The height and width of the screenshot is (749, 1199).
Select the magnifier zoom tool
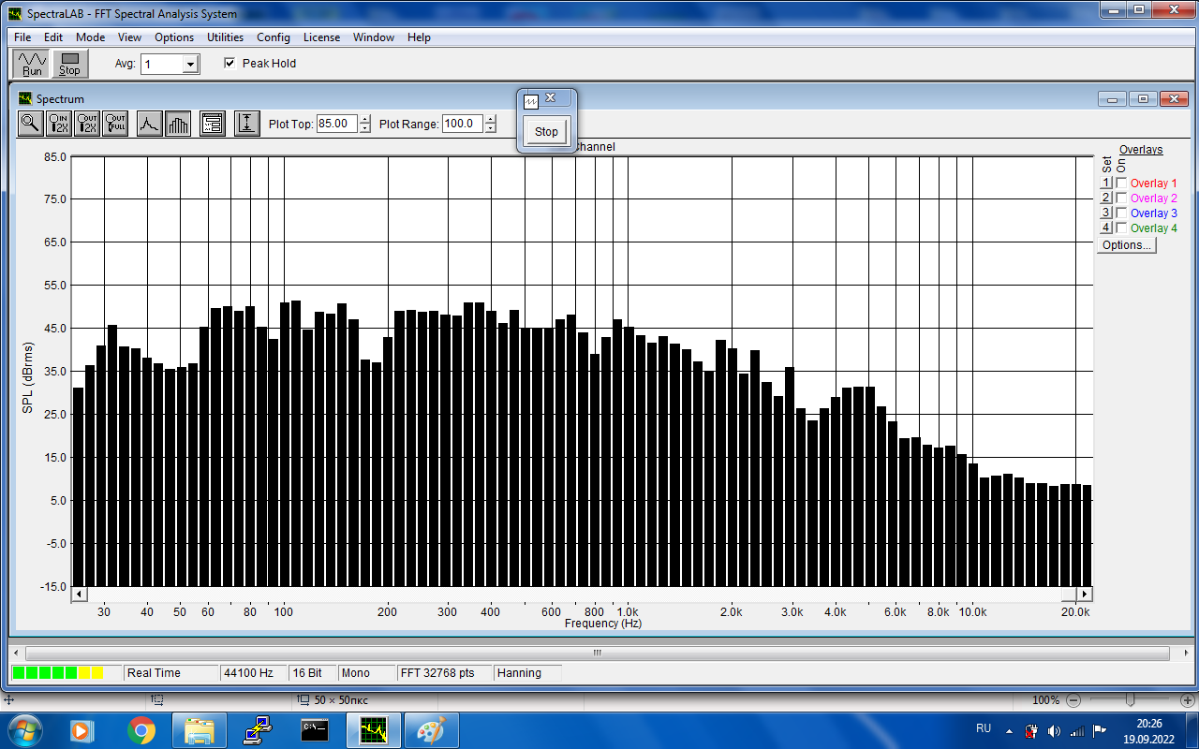coord(31,123)
